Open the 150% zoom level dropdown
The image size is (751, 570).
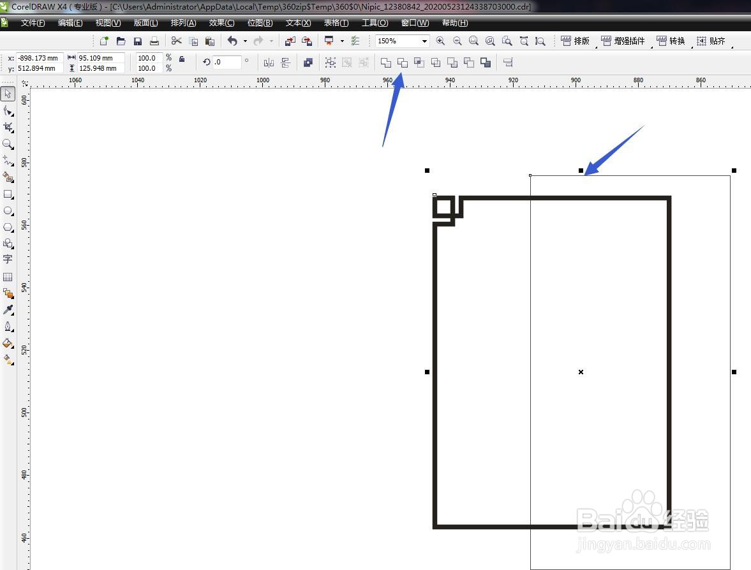click(424, 41)
